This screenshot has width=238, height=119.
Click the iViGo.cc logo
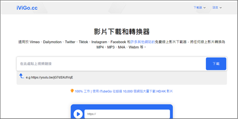click(x=27, y=8)
